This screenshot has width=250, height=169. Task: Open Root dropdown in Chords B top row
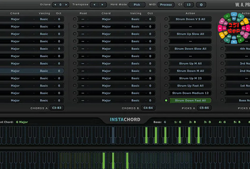point(83,19)
